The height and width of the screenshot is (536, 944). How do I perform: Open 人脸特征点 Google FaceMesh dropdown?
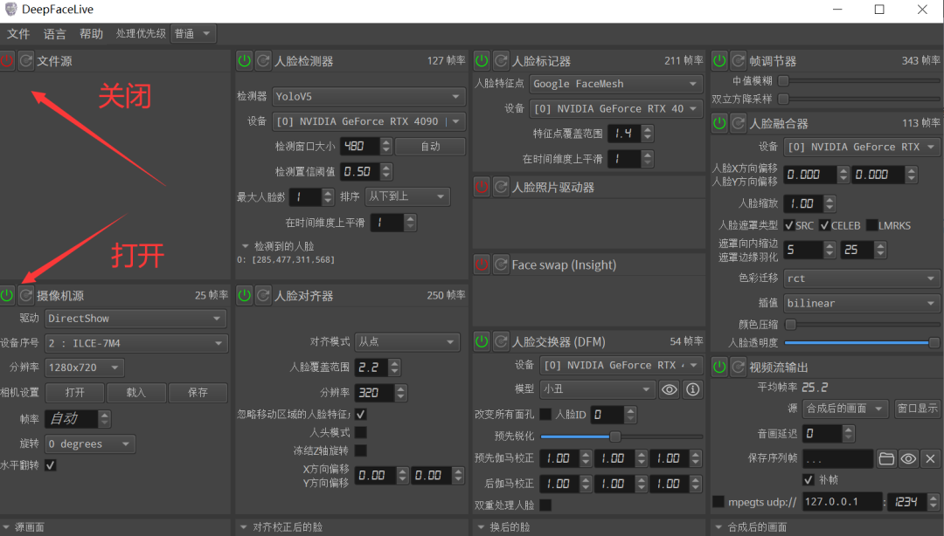point(616,84)
